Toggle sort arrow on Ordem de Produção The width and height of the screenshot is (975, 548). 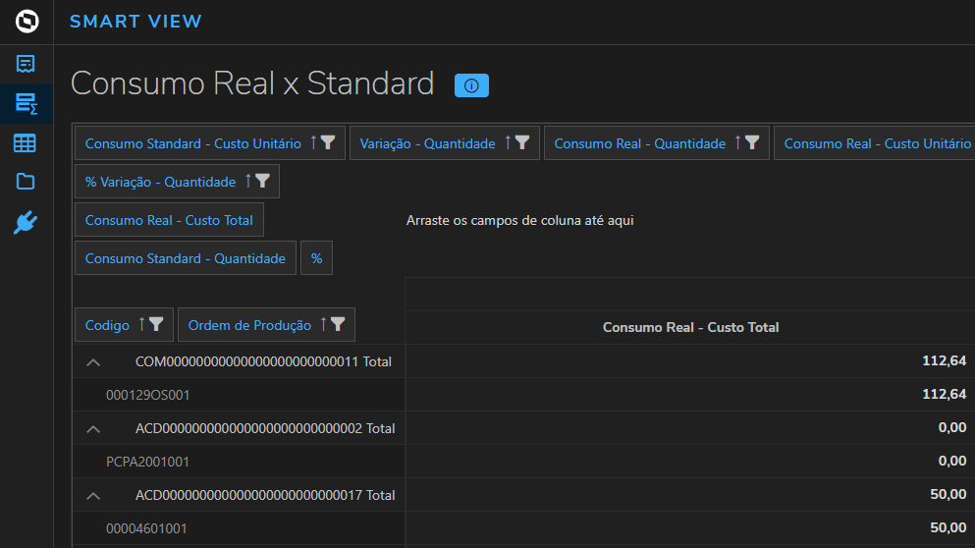[x=323, y=325]
